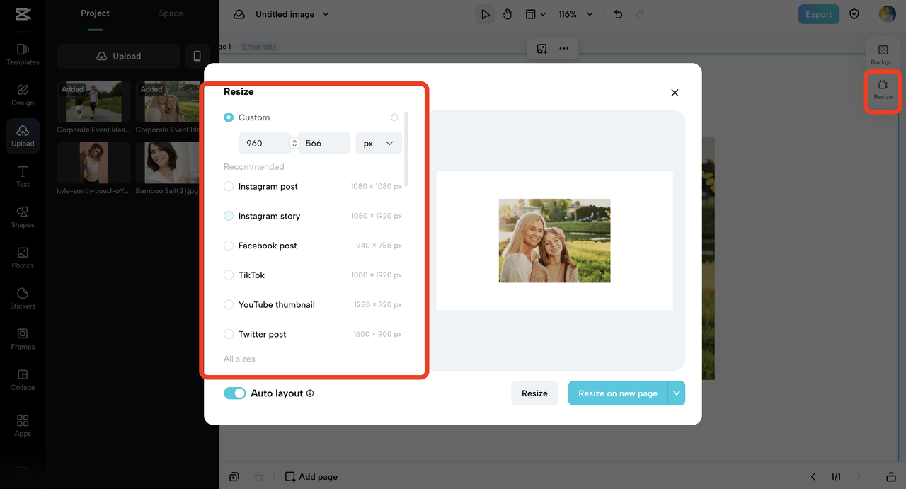Click the resize preview image
Image resolution: width=906 pixels, height=489 pixels.
[x=554, y=241]
